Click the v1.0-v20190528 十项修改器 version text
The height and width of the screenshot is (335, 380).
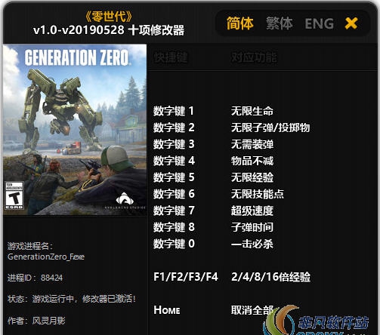pyautogui.click(x=109, y=30)
